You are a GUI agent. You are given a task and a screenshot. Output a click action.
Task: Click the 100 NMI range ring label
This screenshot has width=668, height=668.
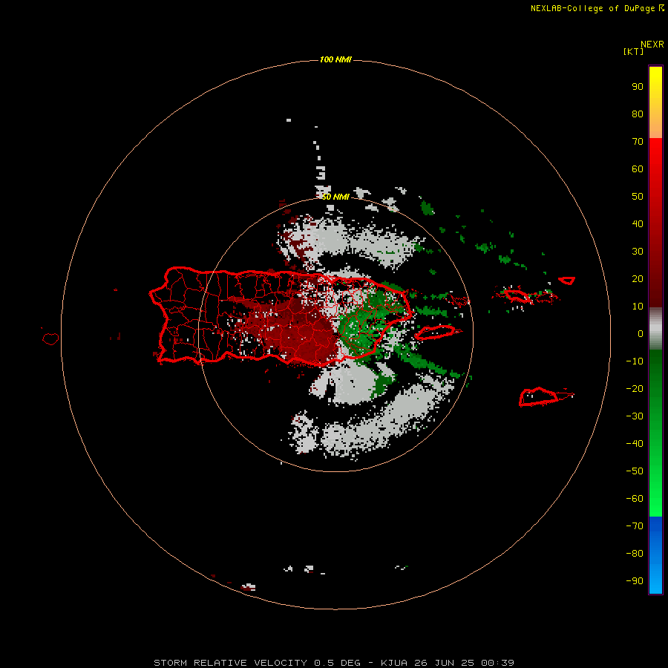[x=335, y=59]
